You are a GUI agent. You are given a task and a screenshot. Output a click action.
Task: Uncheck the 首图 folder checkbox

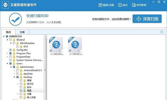point(21,91)
